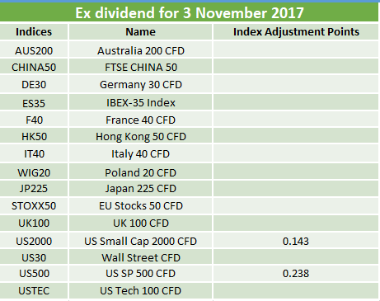Click the 0.238 adjustment value for US500
380x301 pixels.
pos(296,274)
